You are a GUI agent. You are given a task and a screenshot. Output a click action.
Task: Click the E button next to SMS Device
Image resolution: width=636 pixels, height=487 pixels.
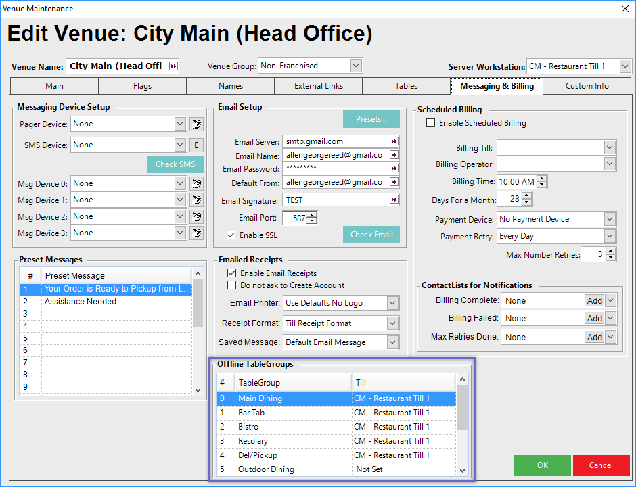[196, 145]
